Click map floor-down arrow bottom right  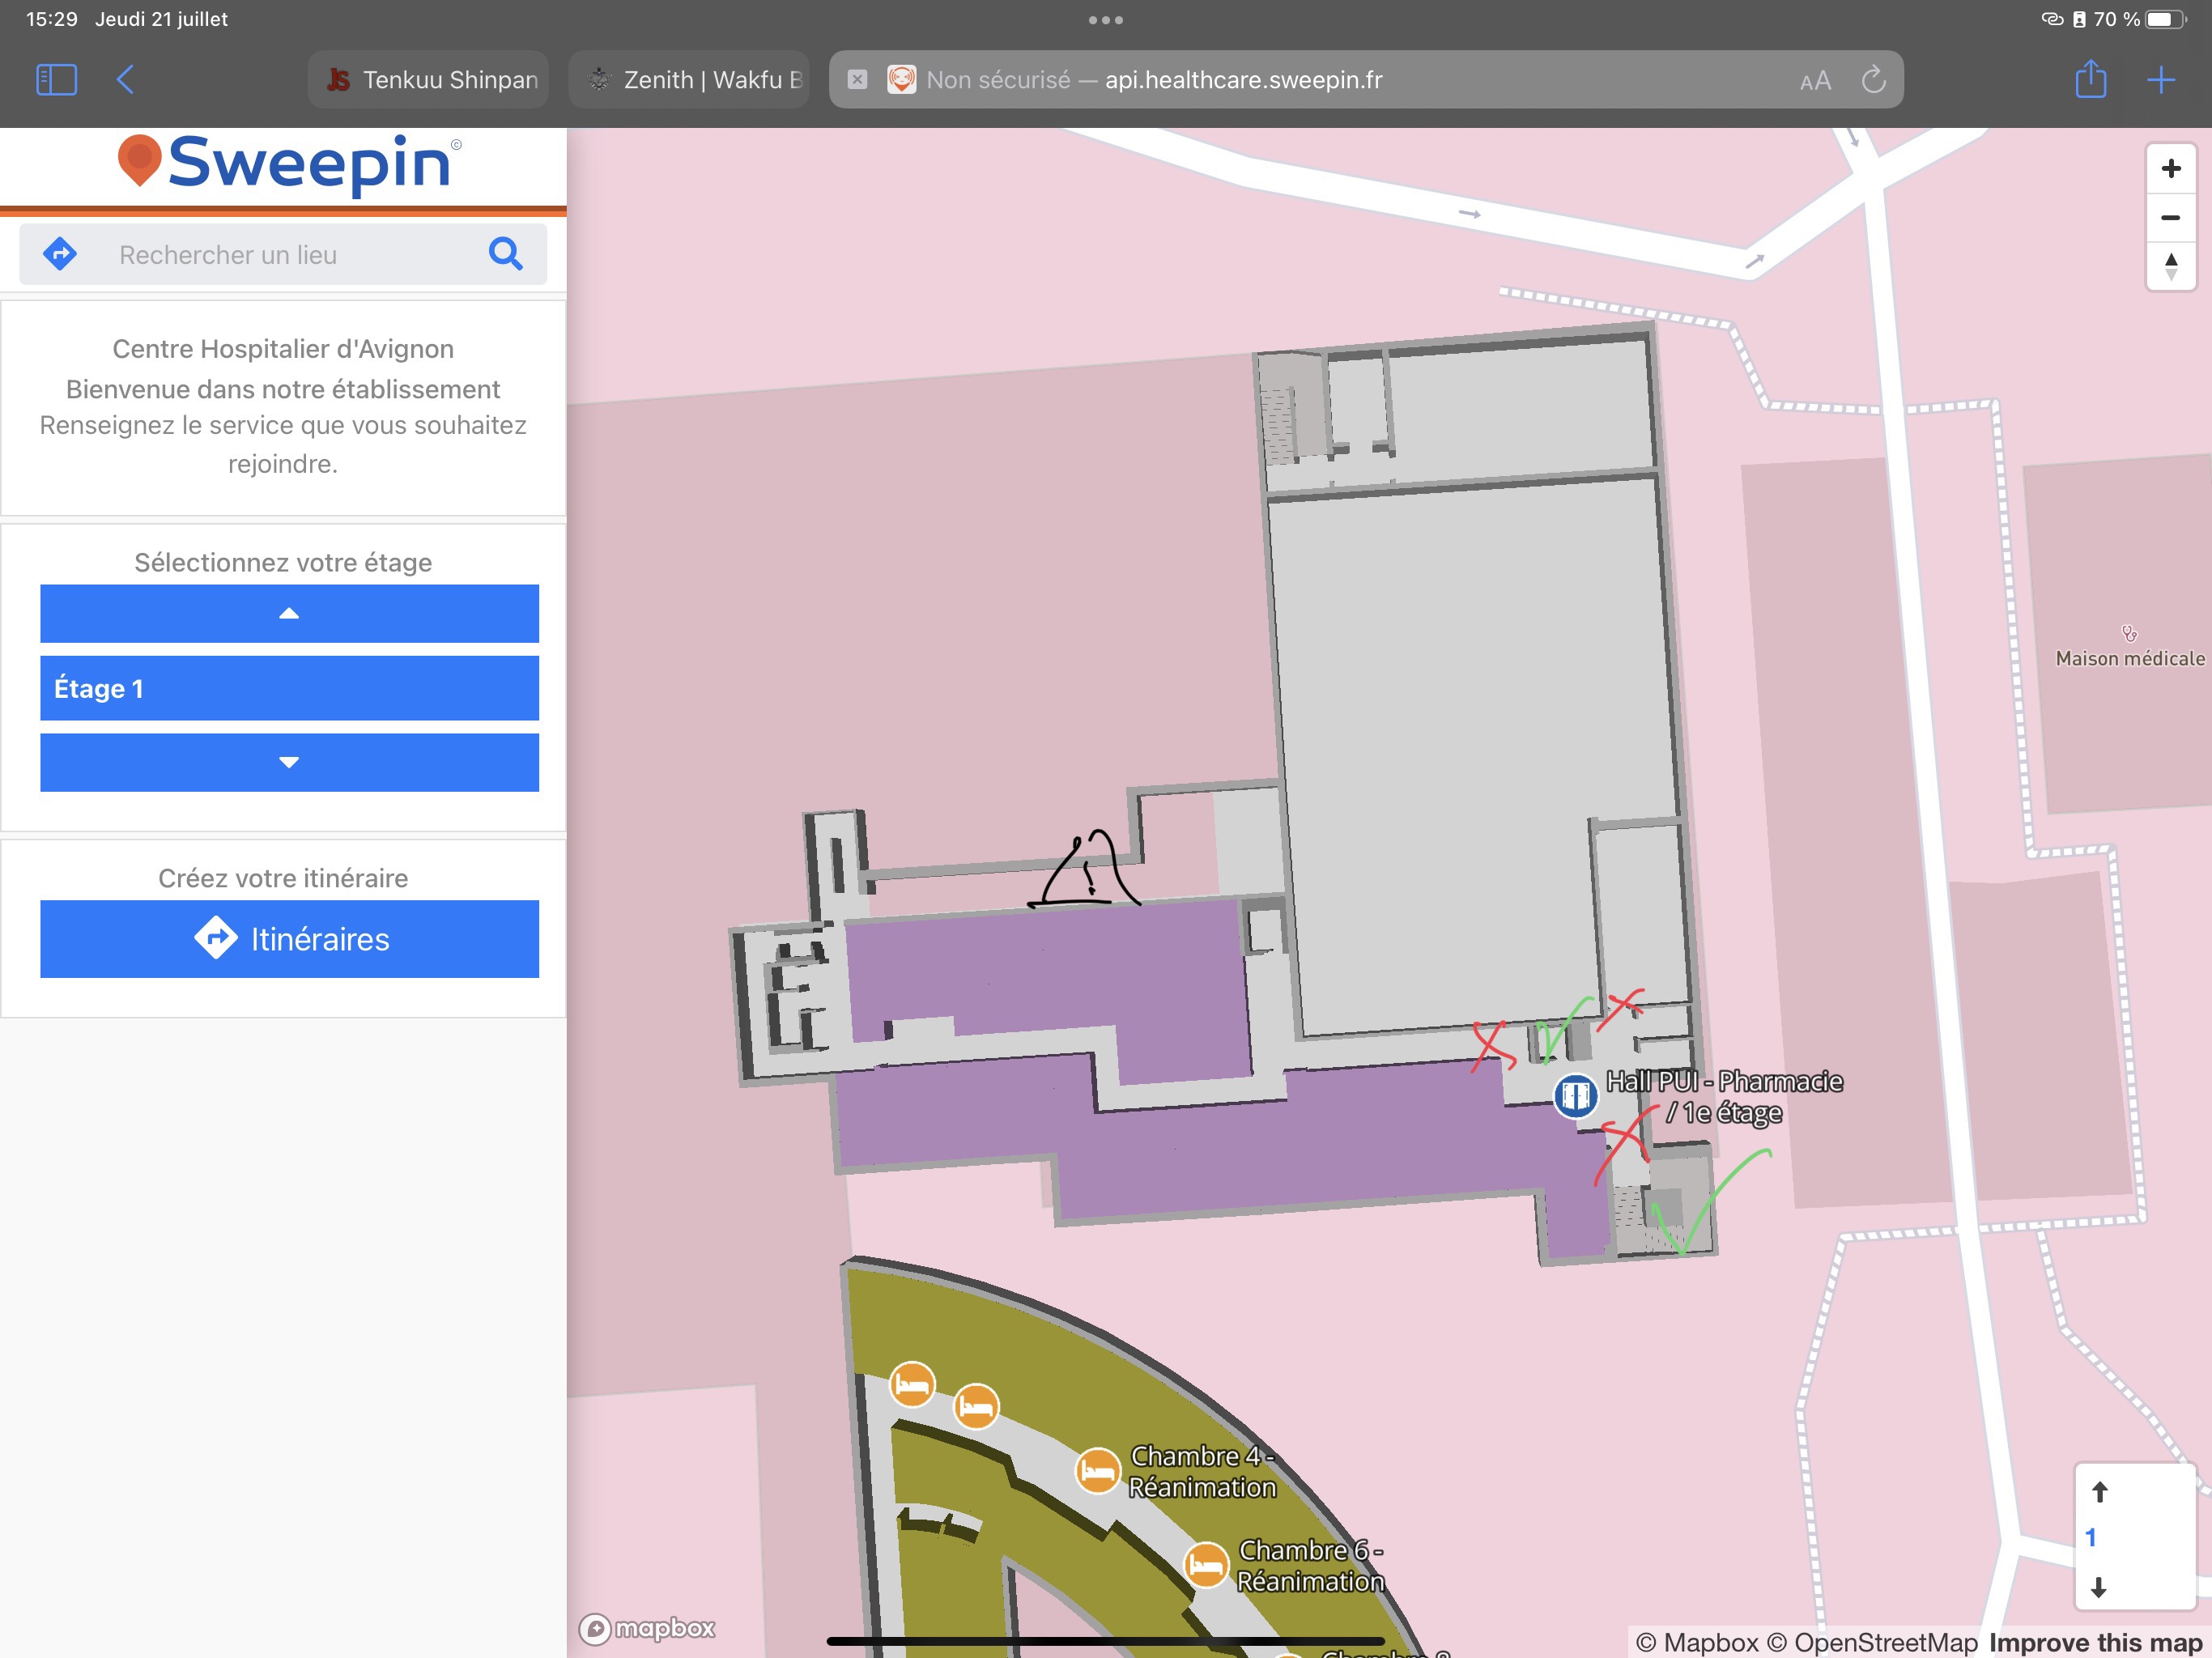2099,1587
